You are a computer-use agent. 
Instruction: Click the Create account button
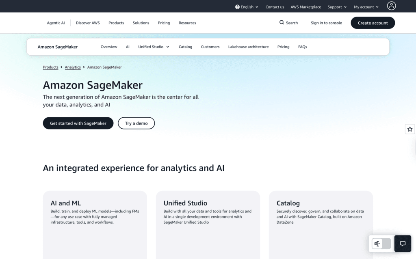click(x=373, y=23)
